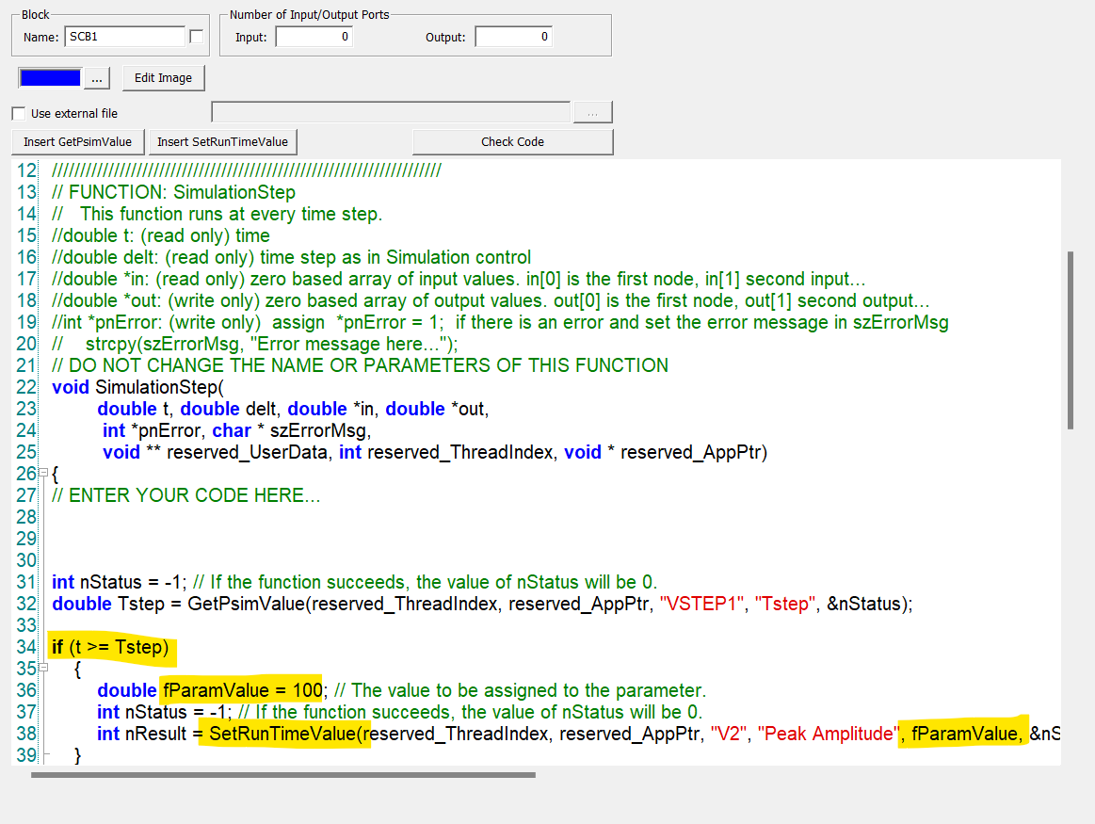Toggle the checkbox next to Name field
1095x824 pixels.
196,37
